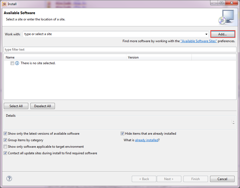This screenshot has width=240, height=188.
Task: Toggle Show only the latest versions checkbox
Action: pyautogui.click(x=5, y=134)
